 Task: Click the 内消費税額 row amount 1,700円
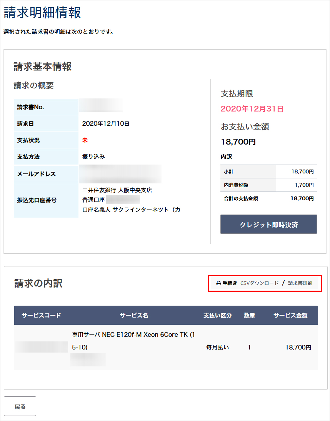(304, 185)
